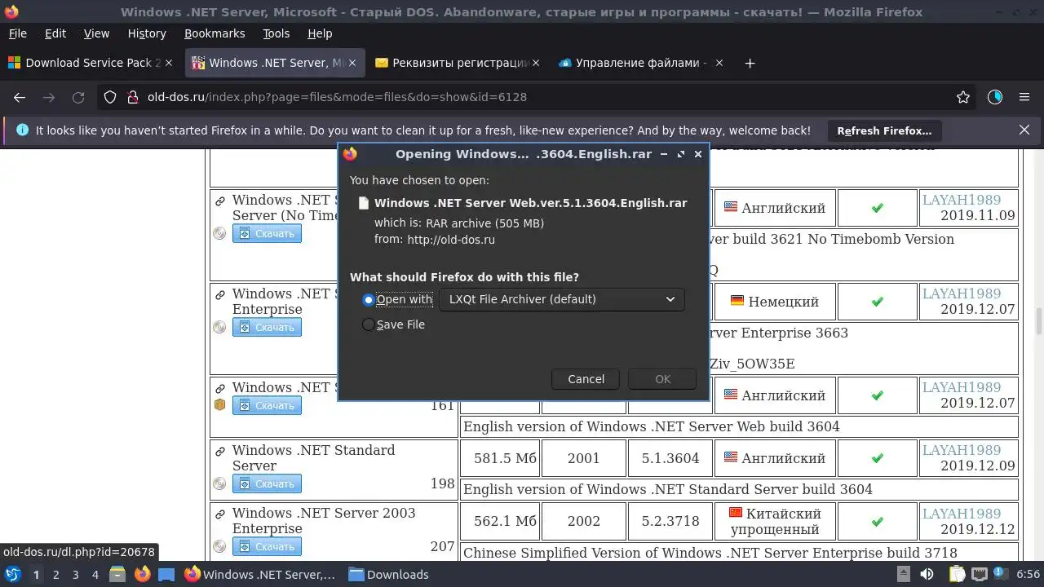Open the Bookmarks menu
This screenshot has height=587, width=1044.
[x=215, y=33]
